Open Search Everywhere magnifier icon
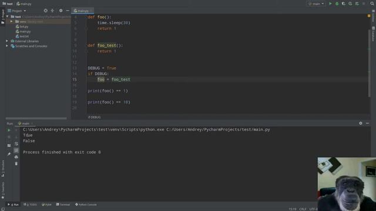This screenshot has width=376, height=211. tap(372, 4)
